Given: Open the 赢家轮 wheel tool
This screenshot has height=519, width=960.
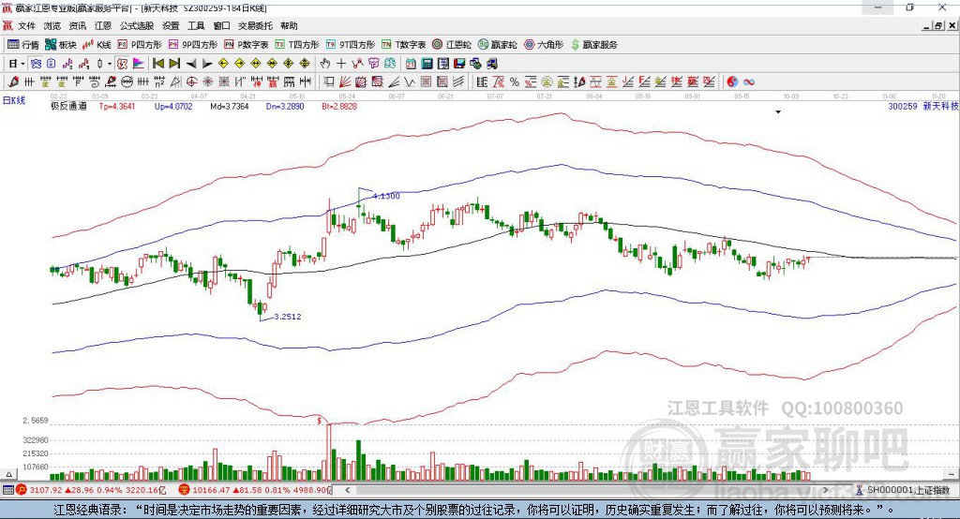Looking at the screenshot, I should click(x=498, y=45).
